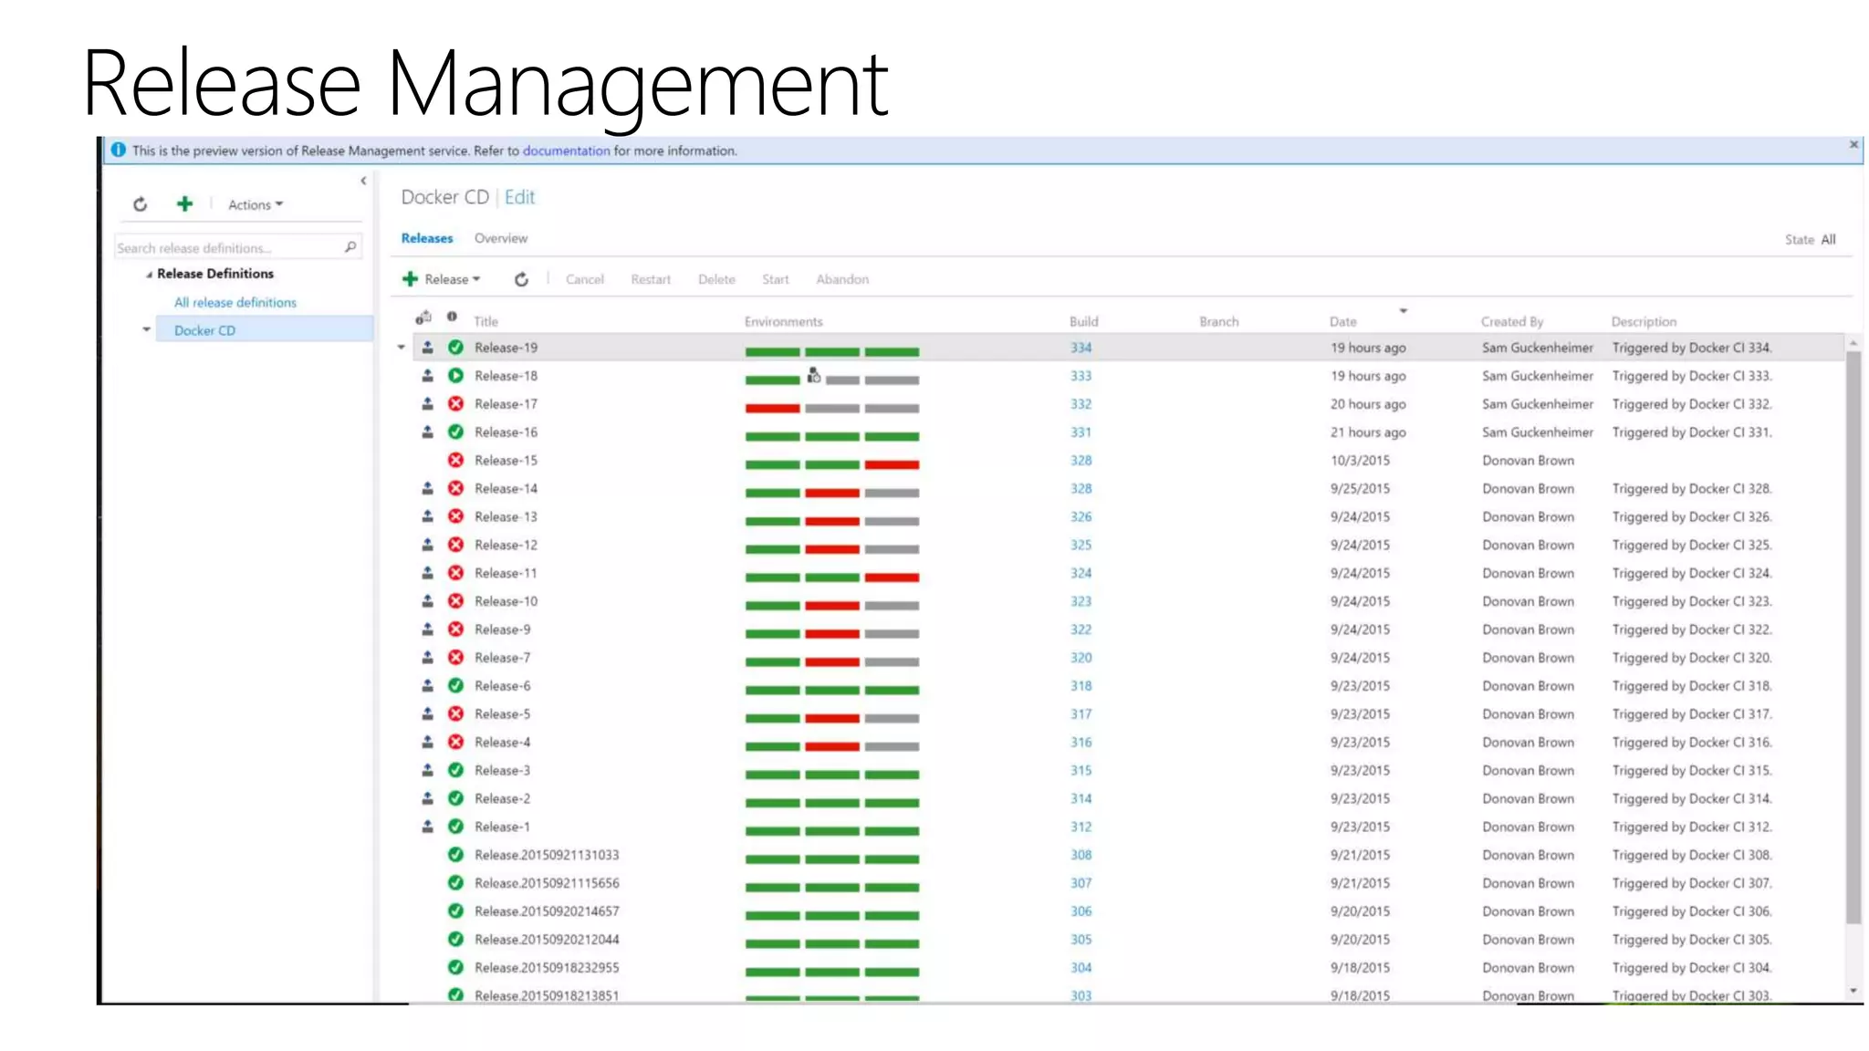Click the refresh icon in left panel
This screenshot has width=1869, height=1051.
140,204
